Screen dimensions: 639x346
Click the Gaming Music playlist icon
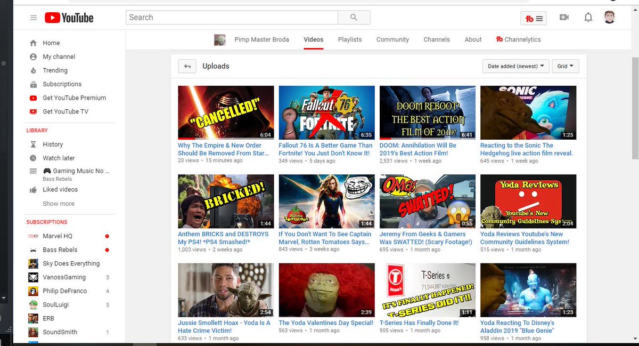tap(33, 171)
